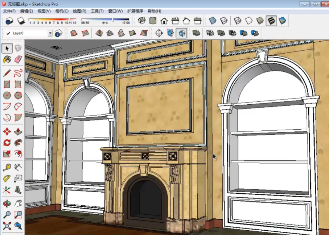Open the 工具(T) tools menu

click(x=97, y=11)
